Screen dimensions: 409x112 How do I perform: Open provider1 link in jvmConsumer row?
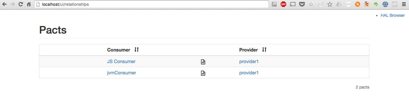(249, 73)
